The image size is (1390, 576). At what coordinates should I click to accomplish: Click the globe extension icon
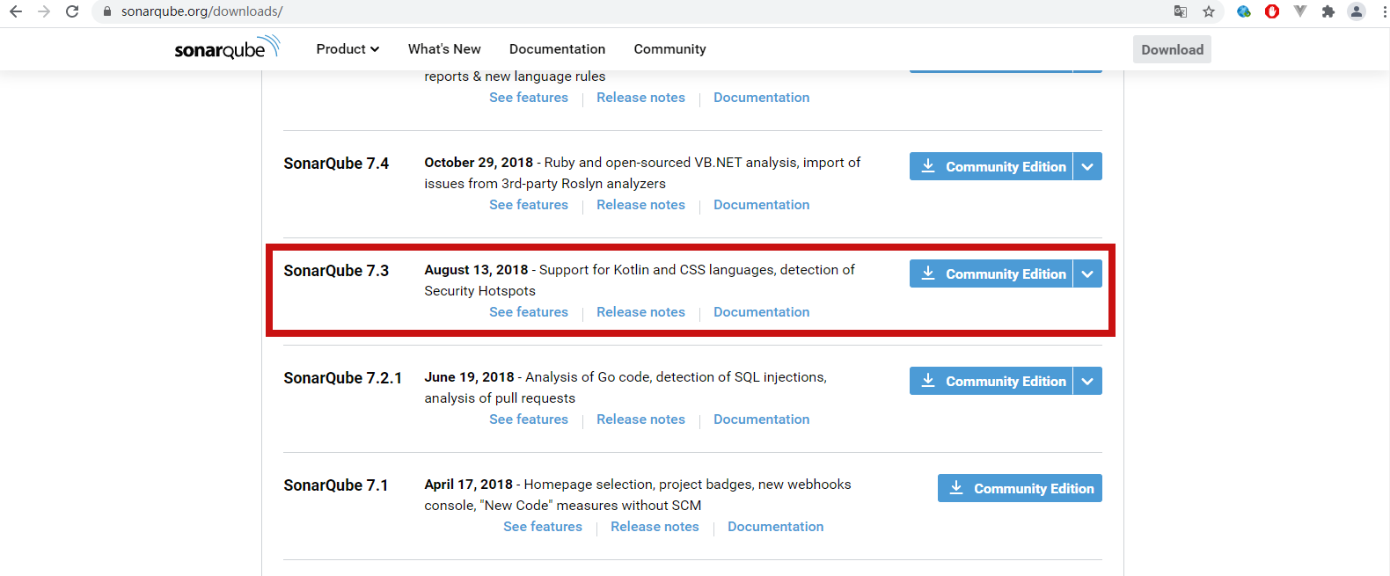pyautogui.click(x=1244, y=11)
